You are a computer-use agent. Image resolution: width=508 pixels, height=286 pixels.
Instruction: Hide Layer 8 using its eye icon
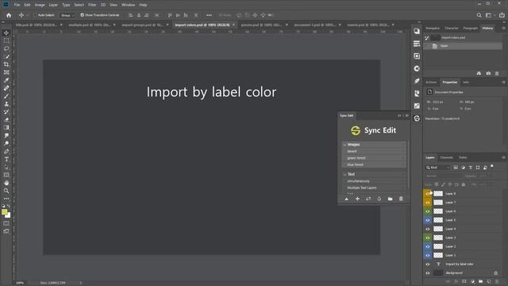[428, 194]
